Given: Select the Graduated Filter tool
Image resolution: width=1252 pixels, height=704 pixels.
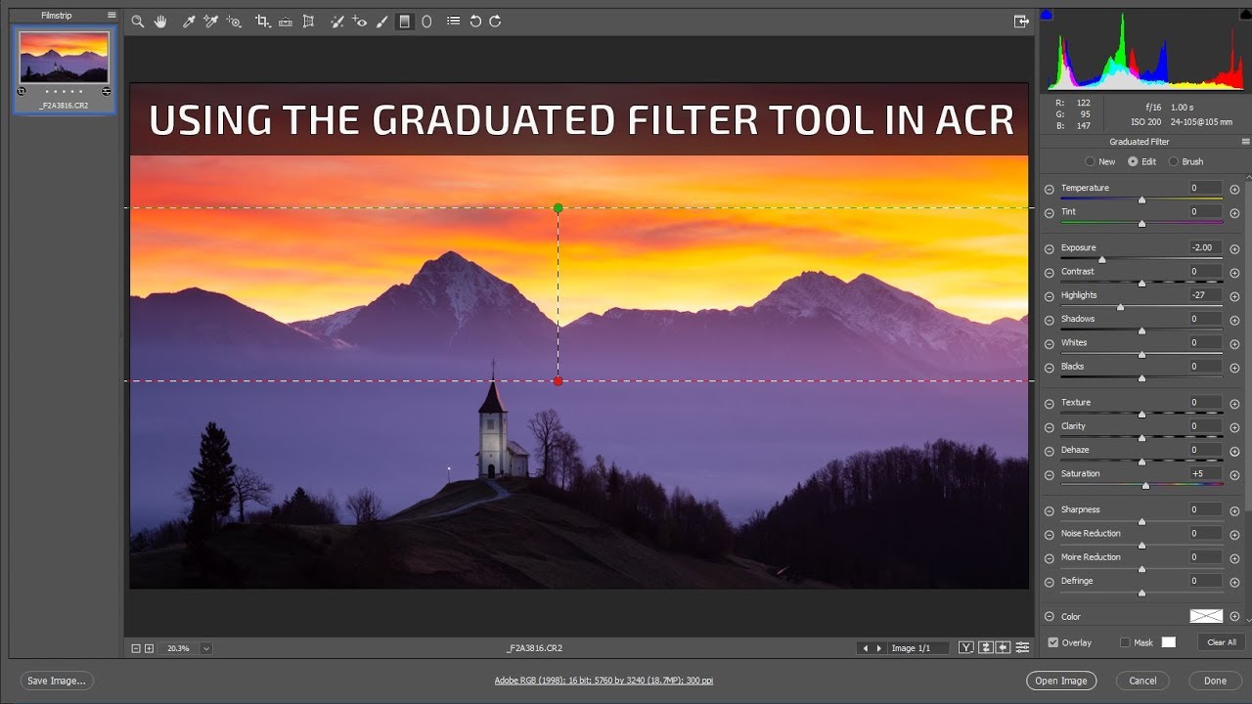Looking at the screenshot, I should pos(404,22).
